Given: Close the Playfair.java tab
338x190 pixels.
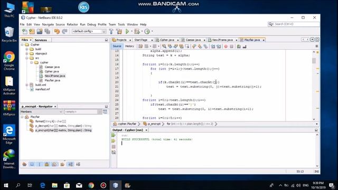Looking at the screenshot, I should 264,40.
